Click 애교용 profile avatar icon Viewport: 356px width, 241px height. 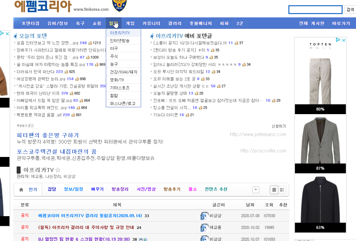tap(204, 228)
